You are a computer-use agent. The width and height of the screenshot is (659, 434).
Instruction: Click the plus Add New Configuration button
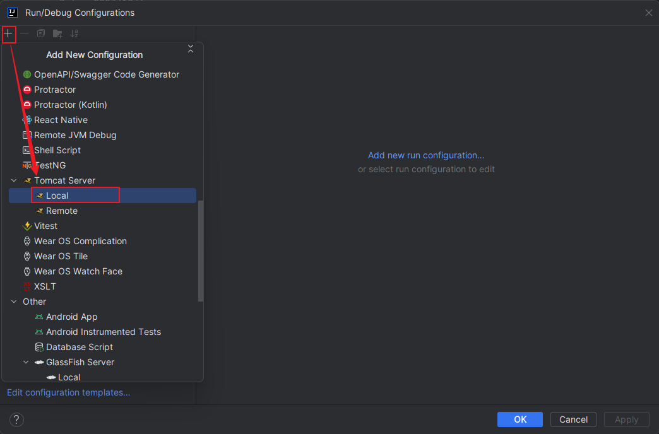point(8,33)
